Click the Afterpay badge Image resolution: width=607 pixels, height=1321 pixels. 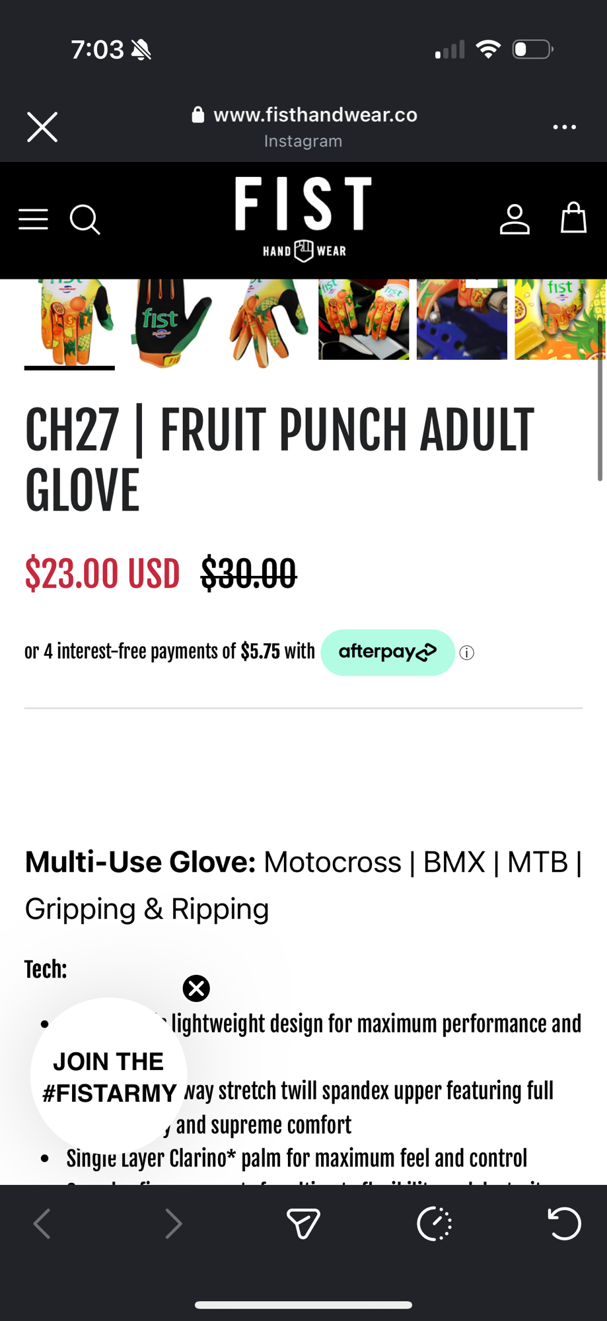(388, 653)
